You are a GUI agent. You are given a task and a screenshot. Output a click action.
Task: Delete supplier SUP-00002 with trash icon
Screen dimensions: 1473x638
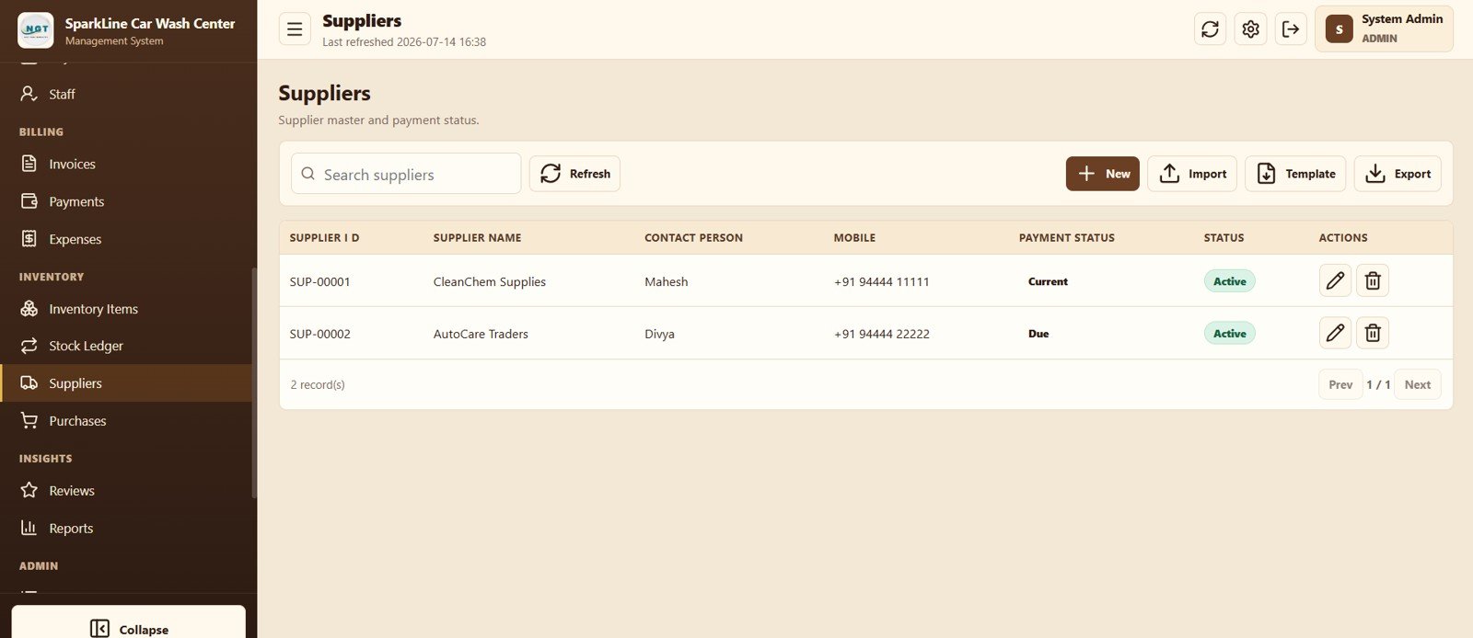pos(1373,333)
